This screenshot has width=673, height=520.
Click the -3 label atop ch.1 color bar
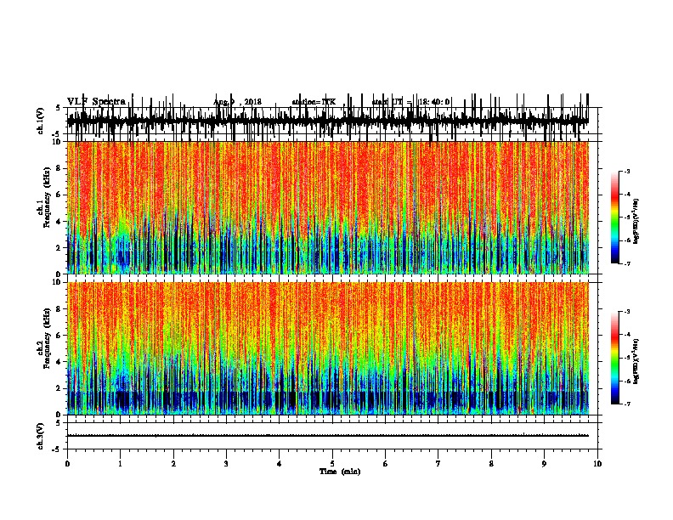click(x=627, y=171)
